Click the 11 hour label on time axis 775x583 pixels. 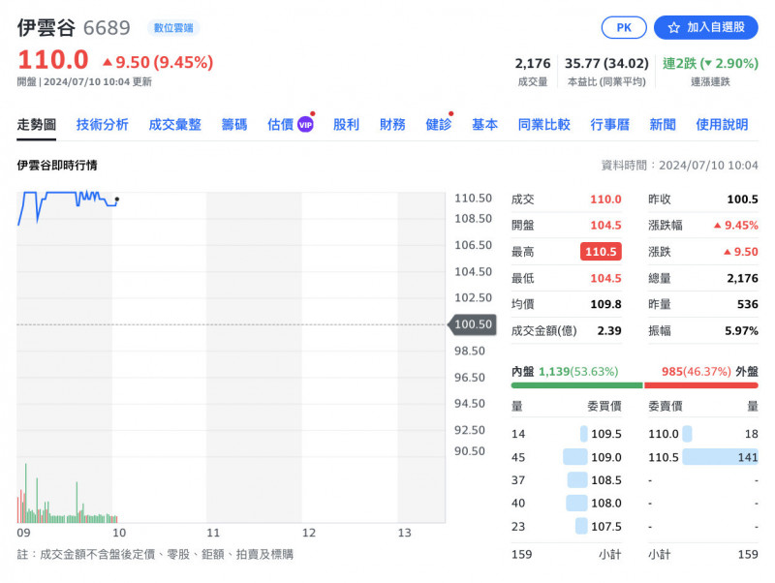[x=213, y=533]
